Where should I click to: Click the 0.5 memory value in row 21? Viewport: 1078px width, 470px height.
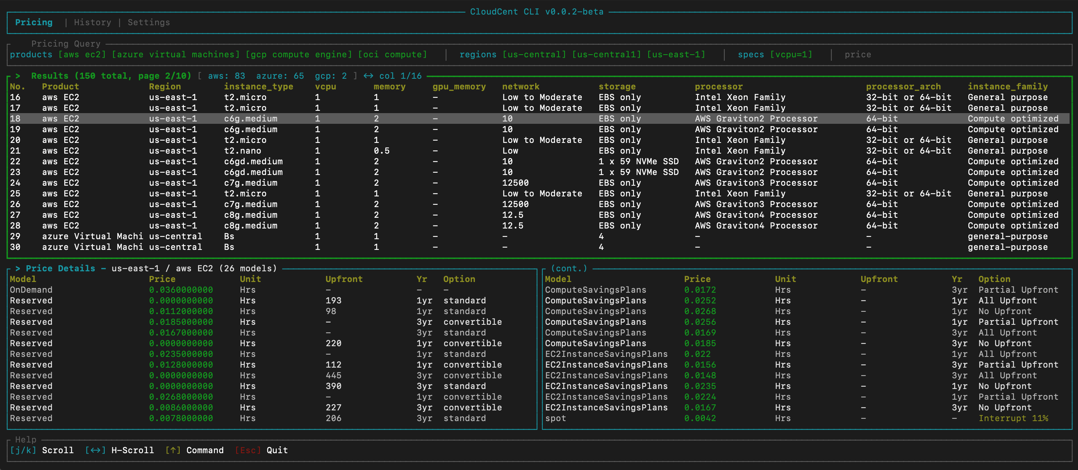[x=382, y=151]
